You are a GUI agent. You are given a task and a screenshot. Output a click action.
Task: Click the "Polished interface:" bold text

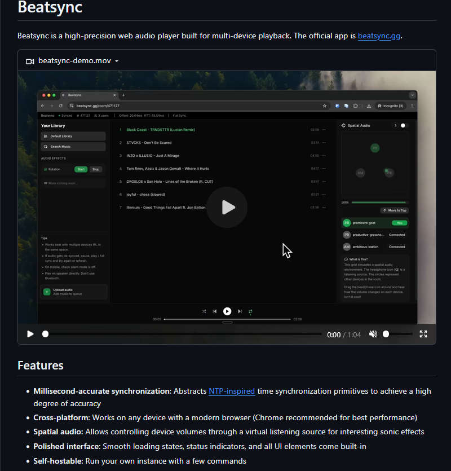tap(67, 446)
